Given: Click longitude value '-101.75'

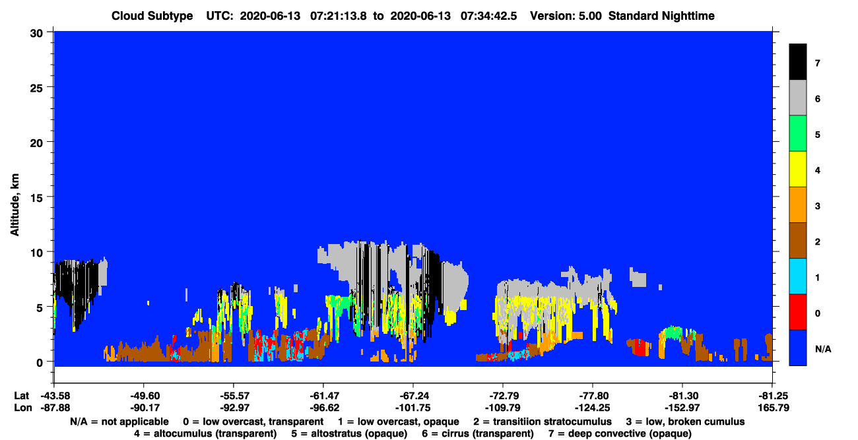Looking at the screenshot, I should (413, 407).
